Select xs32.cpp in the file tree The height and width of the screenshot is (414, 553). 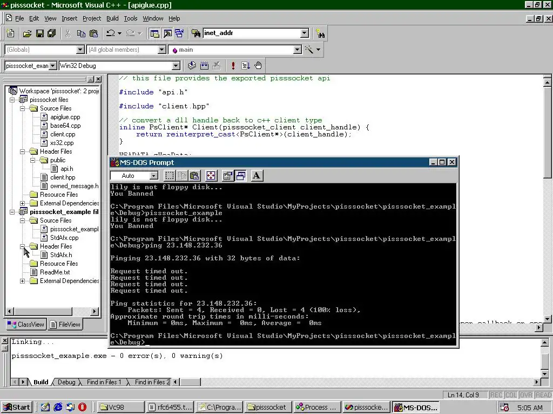click(62, 143)
